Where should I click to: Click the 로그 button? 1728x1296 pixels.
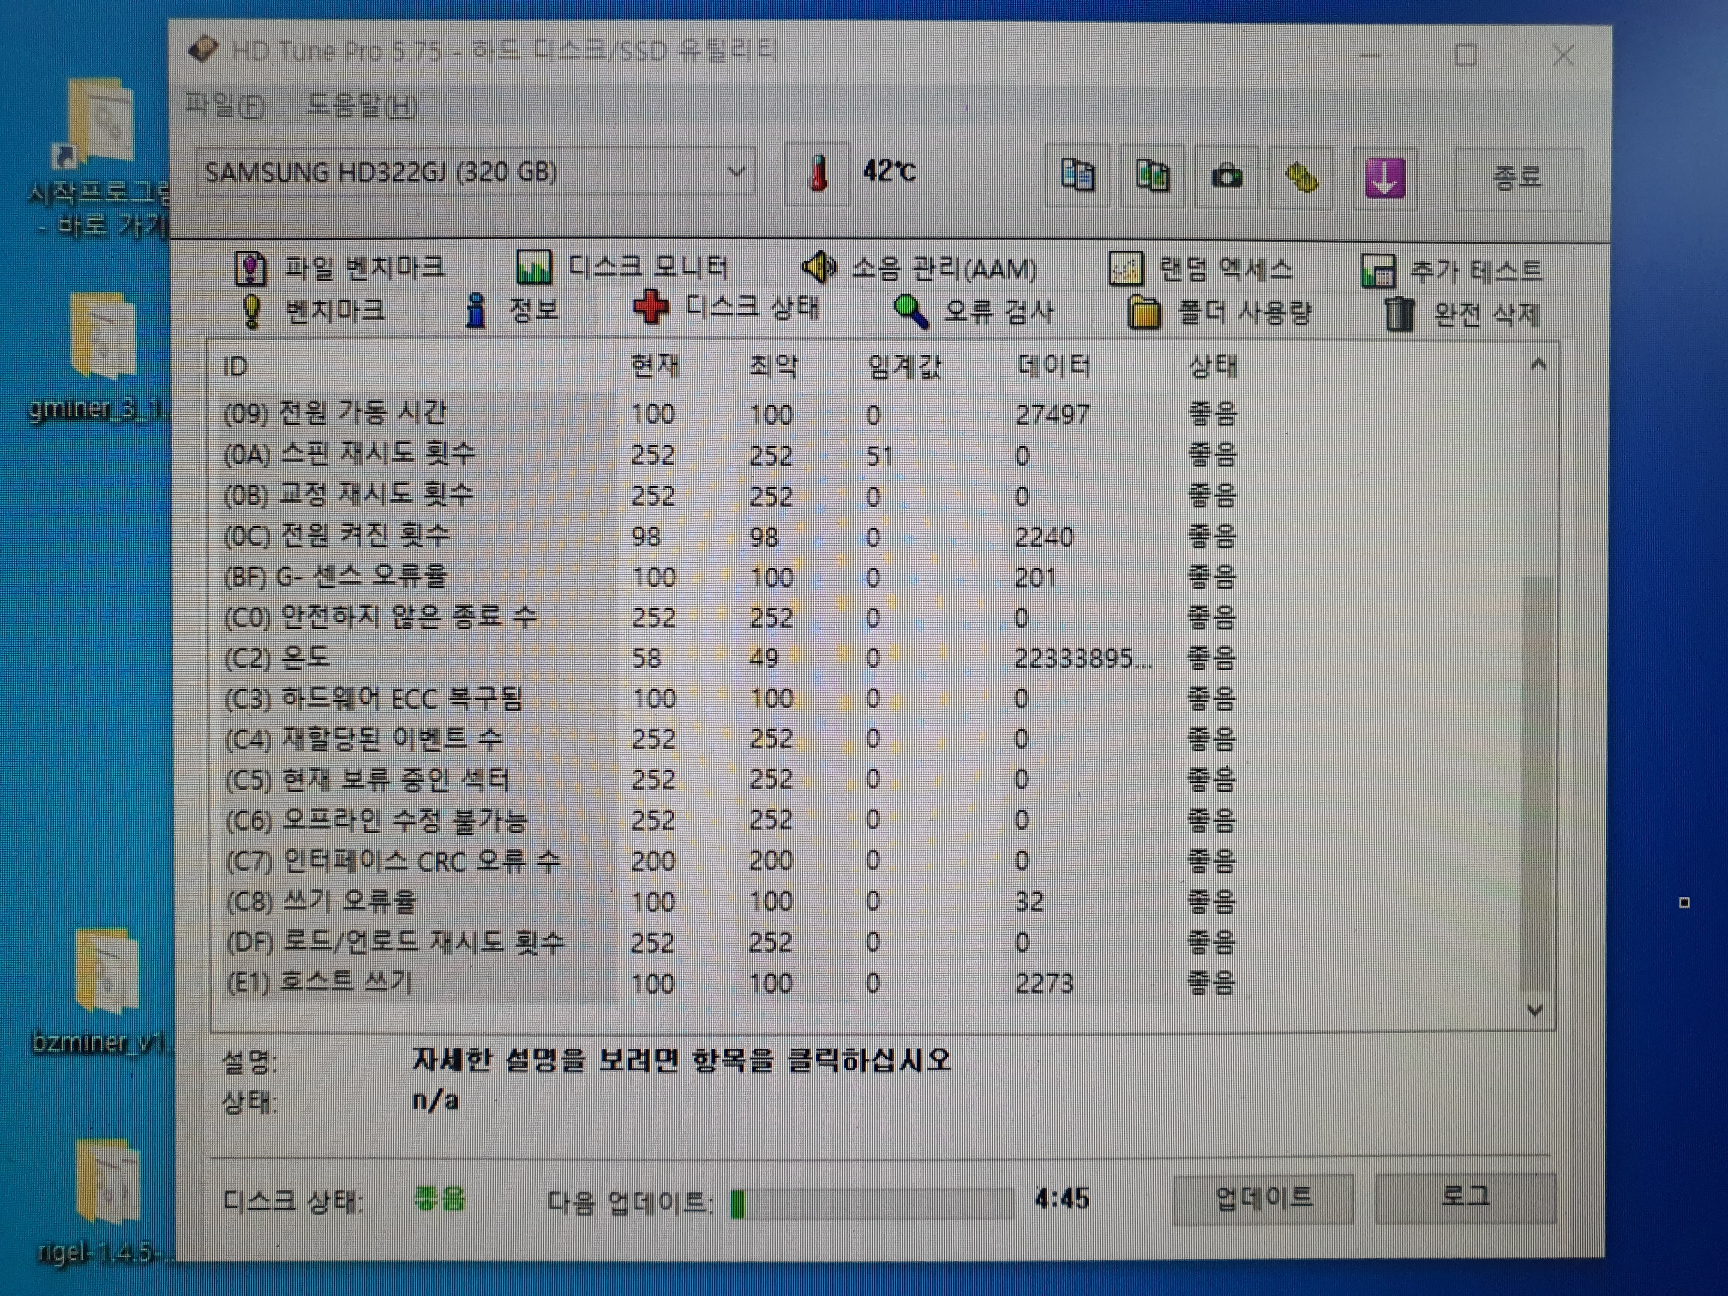pos(1465,1197)
